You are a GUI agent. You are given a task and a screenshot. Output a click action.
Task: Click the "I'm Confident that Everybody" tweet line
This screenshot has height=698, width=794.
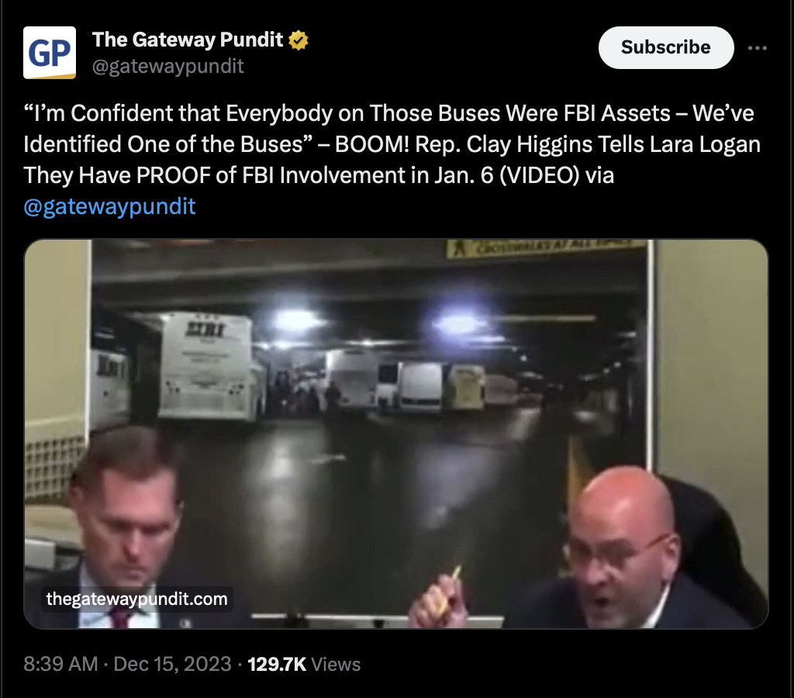[389, 113]
